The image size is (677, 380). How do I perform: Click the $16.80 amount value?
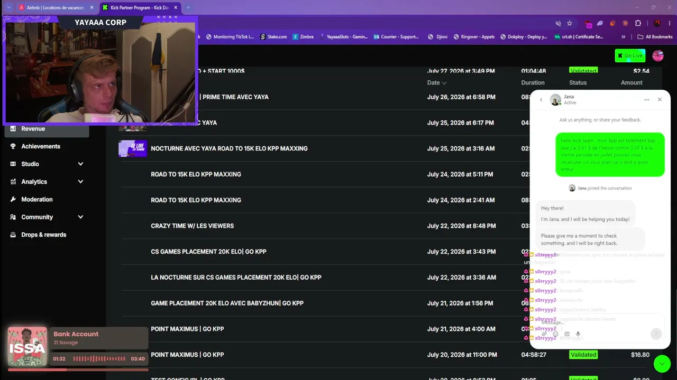pyautogui.click(x=640, y=355)
